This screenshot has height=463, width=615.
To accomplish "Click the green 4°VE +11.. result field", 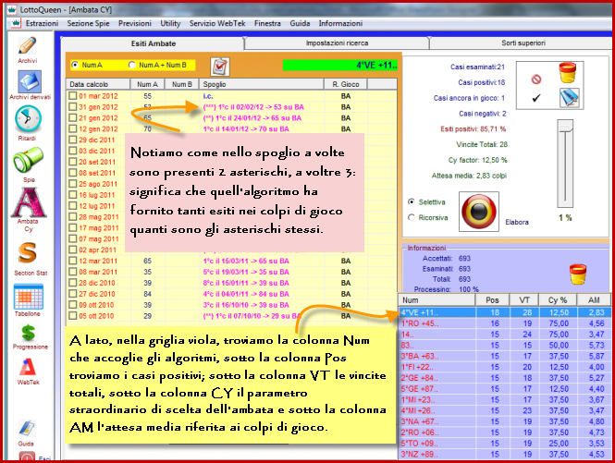I will 340,65.
